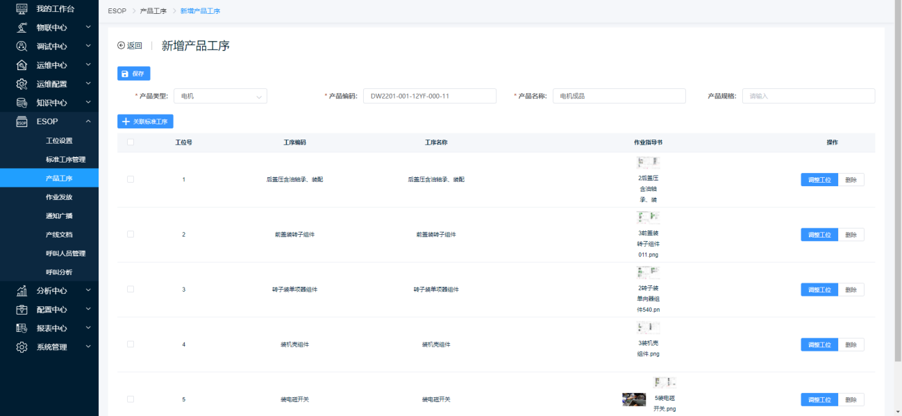Click the 调试中心 sidebar icon
Viewport: 902px width, 416px height.
point(22,47)
